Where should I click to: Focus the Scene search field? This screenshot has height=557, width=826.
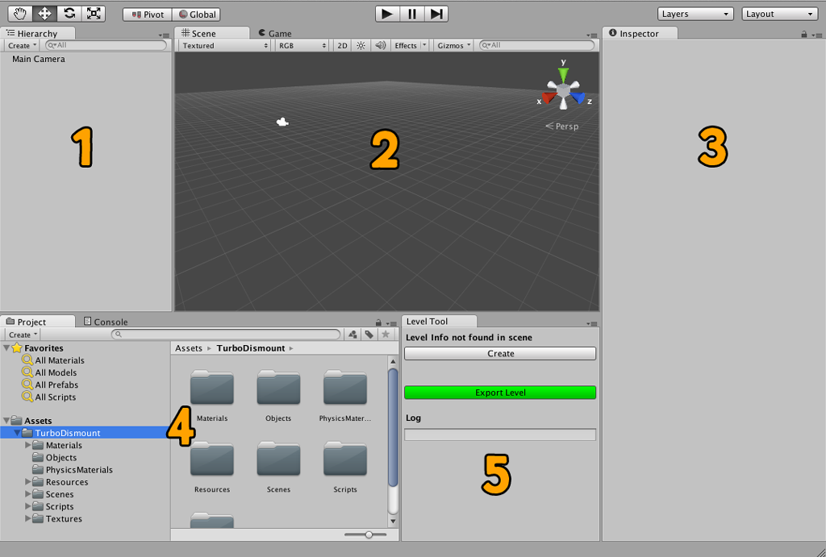pyautogui.click(x=536, y=45)
